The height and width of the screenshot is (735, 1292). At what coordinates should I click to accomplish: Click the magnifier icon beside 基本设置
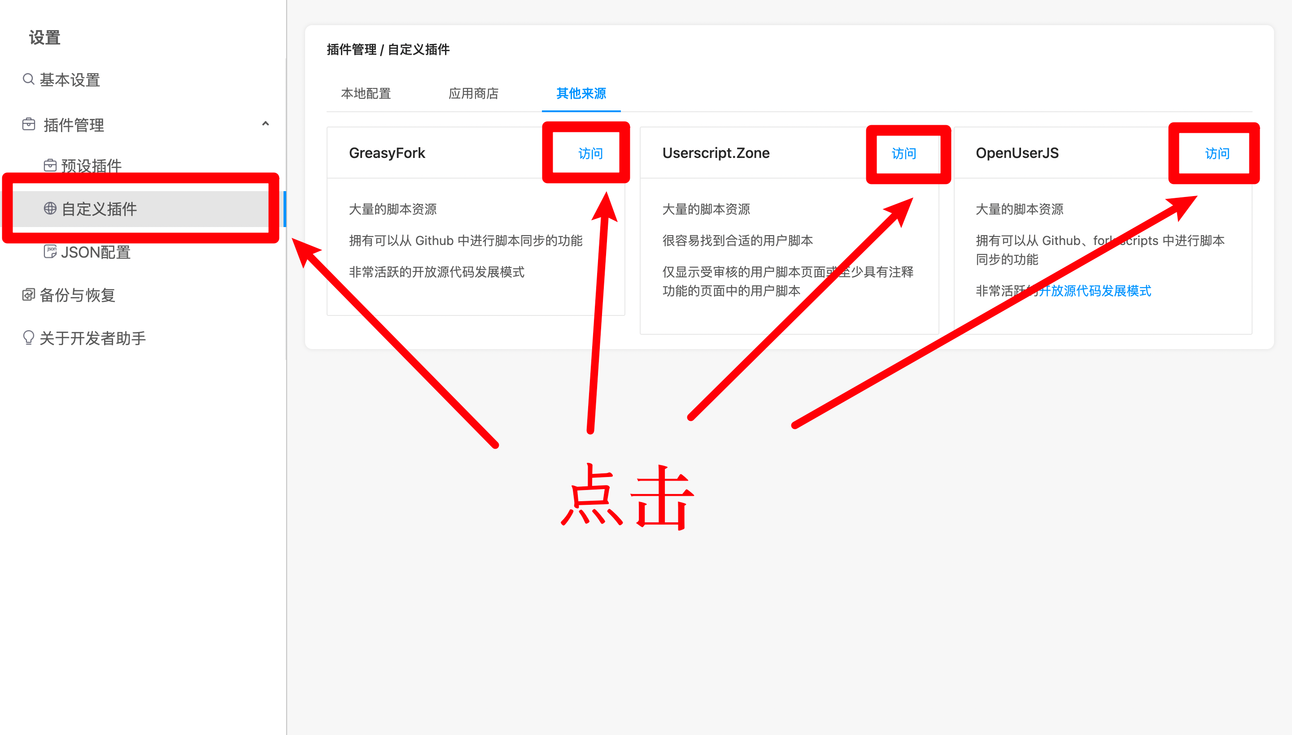point(28,79)
